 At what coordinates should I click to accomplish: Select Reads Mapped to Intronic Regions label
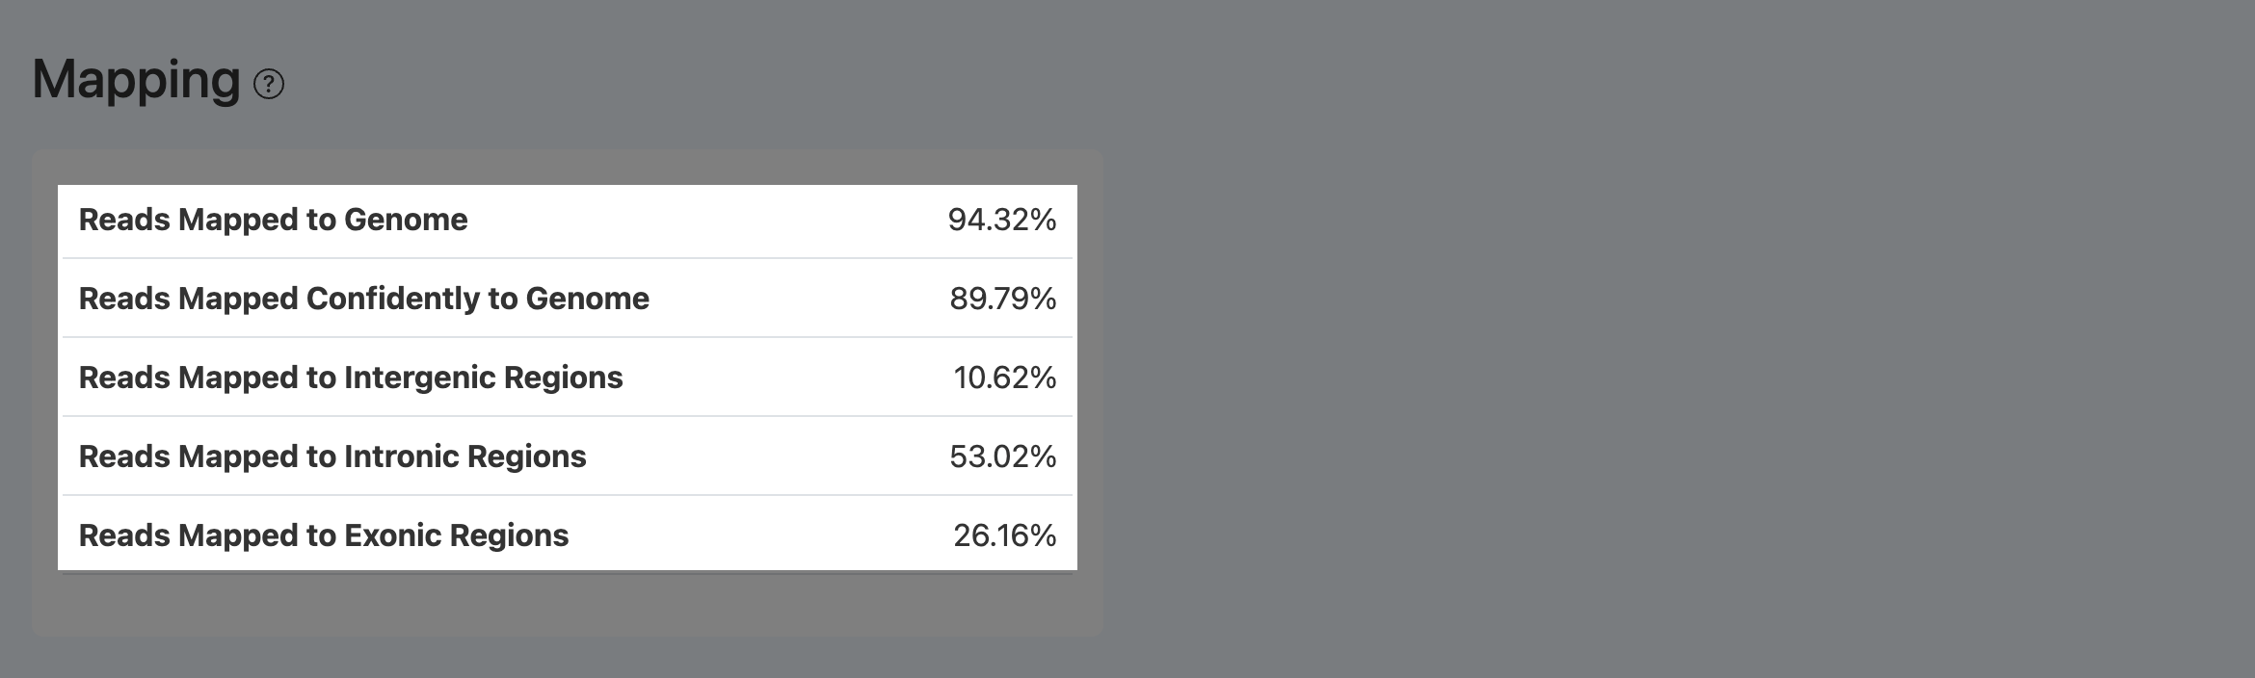pos(332,457)
